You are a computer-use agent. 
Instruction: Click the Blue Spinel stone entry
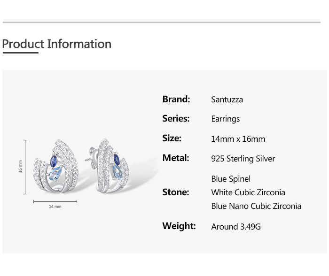pos(231,179)
